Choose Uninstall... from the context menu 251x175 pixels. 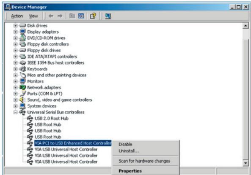point(129,151)
